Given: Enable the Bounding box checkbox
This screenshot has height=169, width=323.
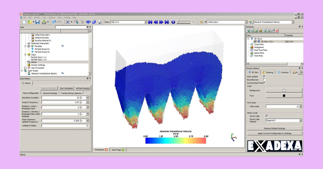Looking at the screenshot, I should pos(264,80).
